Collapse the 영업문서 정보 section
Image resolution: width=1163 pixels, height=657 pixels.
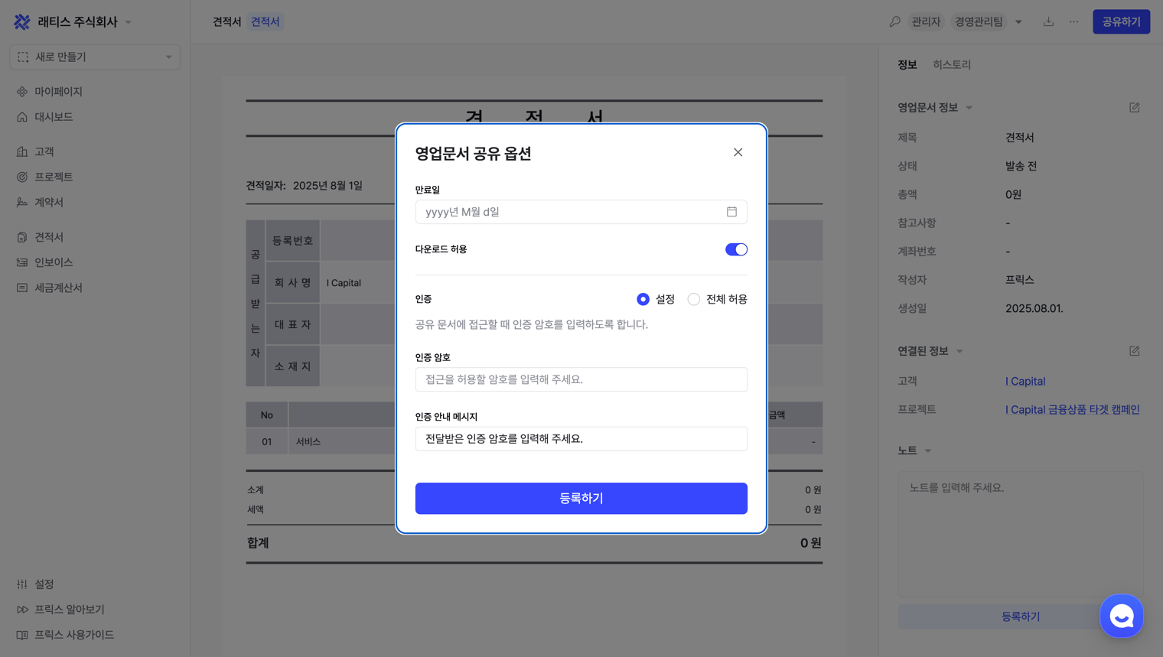click(969, 108)
